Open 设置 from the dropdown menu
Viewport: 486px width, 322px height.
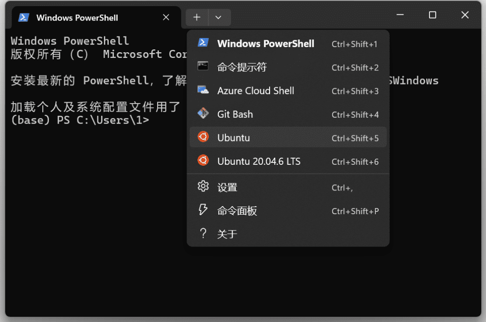tap(227, 188)
